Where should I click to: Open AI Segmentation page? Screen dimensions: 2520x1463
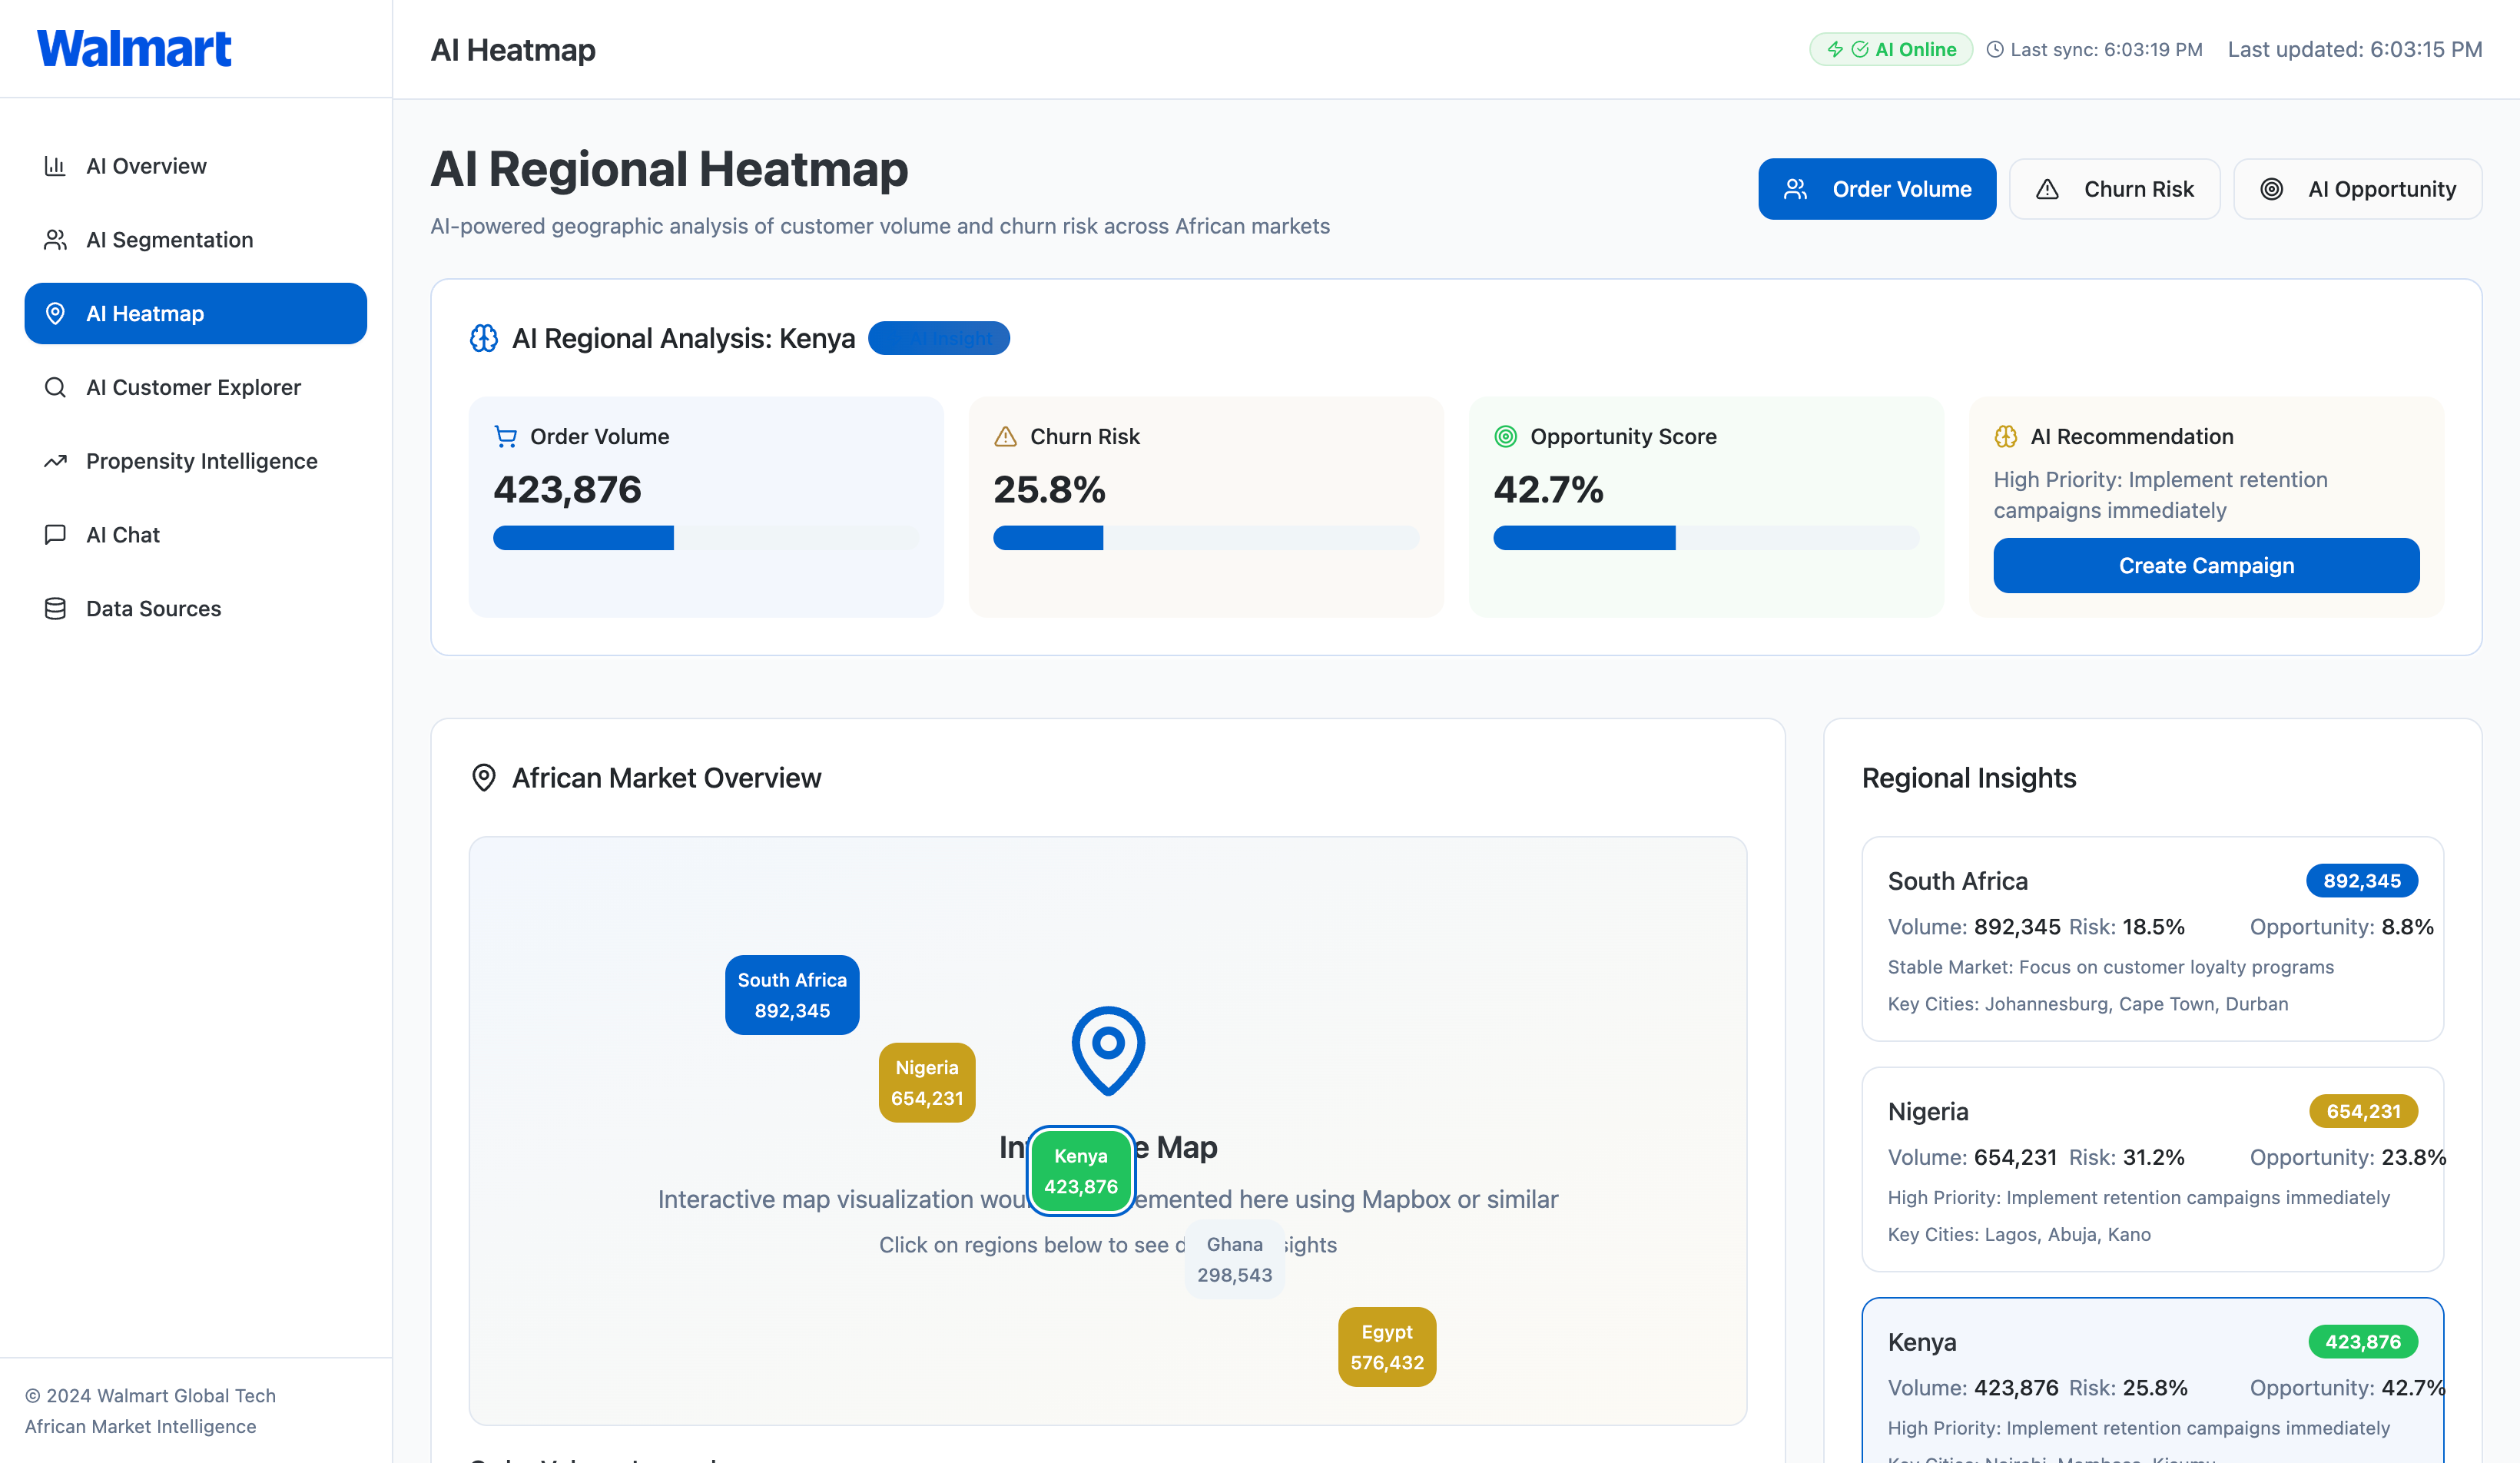(196, 240)
